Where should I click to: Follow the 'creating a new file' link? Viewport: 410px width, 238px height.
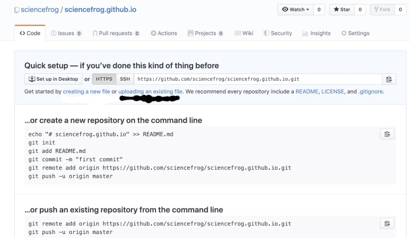click(87, 91)
